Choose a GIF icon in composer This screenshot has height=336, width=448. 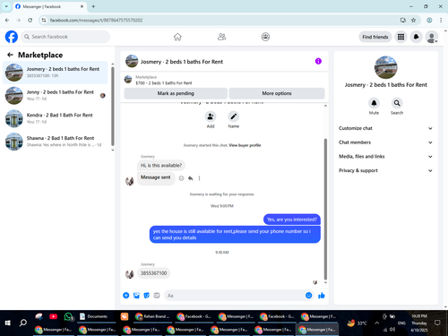pos(157,296)
